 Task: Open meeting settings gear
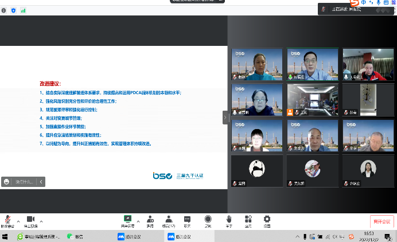point(267,220)
